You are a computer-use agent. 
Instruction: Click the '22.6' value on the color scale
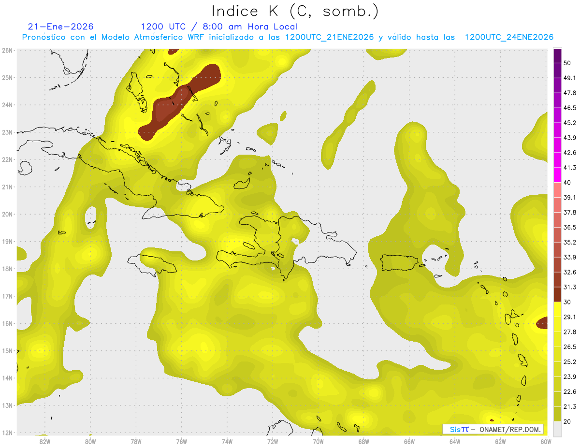tap(569, 392)
